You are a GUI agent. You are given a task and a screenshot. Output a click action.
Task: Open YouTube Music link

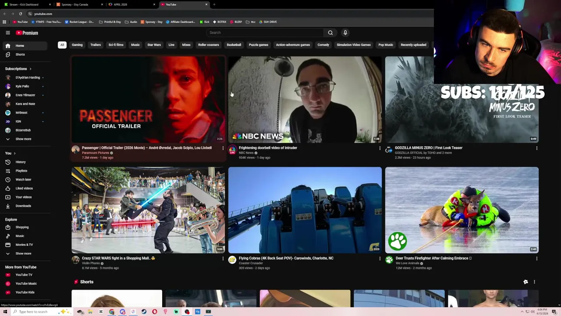25,284
